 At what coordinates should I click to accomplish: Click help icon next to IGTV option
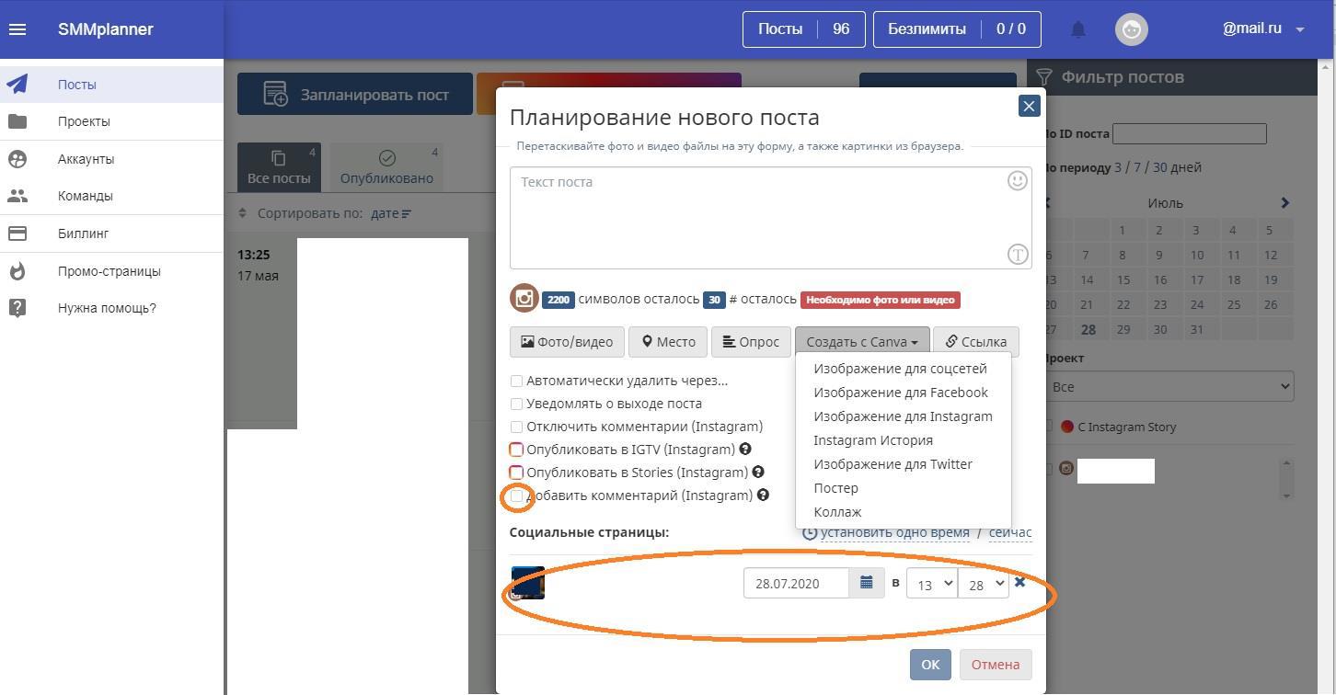click(x=745, y=450)
